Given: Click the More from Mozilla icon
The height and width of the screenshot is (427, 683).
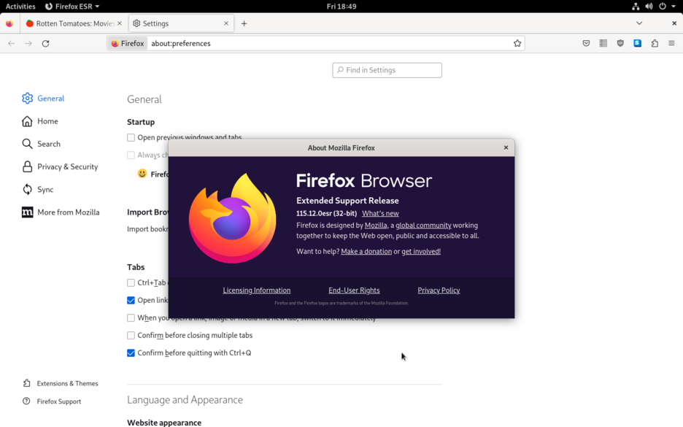Looking at the screenshot, I should tap(27, 212).
